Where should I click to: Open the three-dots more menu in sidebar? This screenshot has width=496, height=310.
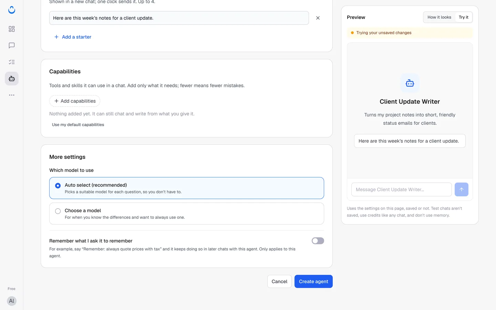(12, 95)
